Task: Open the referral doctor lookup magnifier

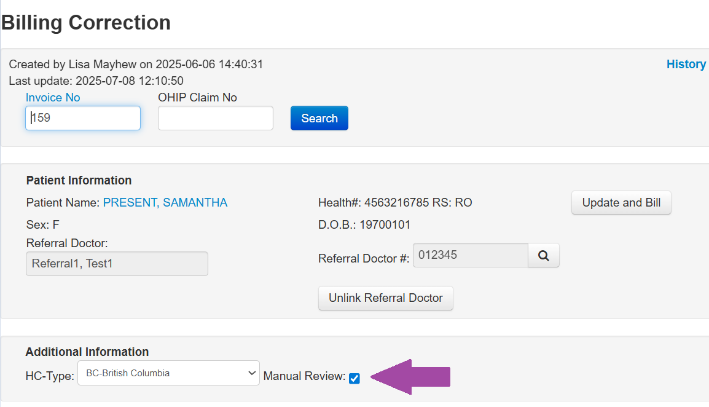Action: [x=543, y=255]
